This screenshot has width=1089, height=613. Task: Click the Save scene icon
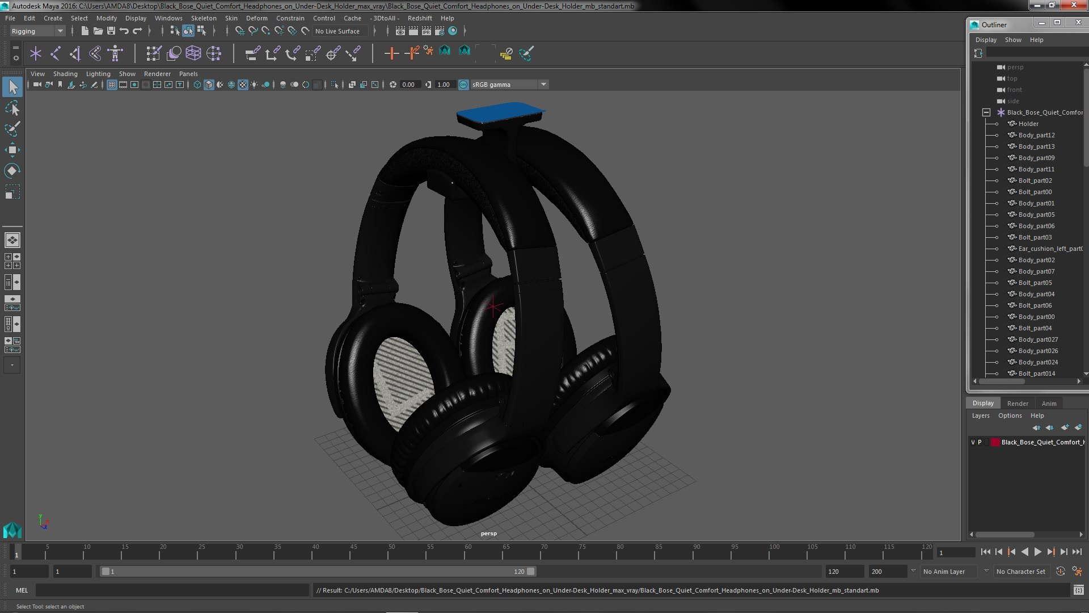pos(111,31)
